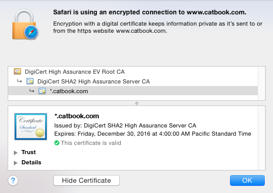Click the *.catbook.com leaf certificate icon
The height and width of the screenshot is (193, 273).
(42, 91)
